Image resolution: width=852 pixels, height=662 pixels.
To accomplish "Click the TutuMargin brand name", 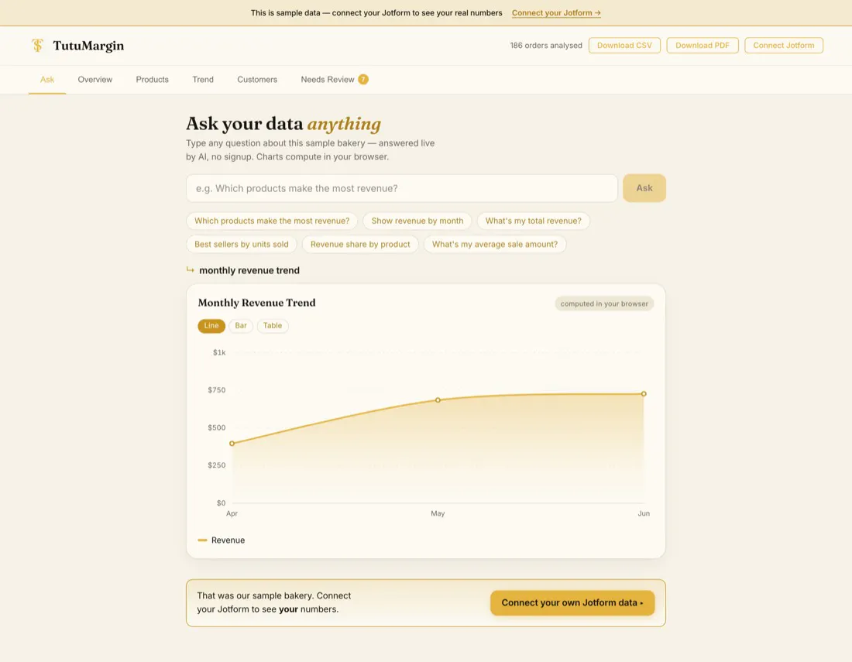I will coord(88,46).
